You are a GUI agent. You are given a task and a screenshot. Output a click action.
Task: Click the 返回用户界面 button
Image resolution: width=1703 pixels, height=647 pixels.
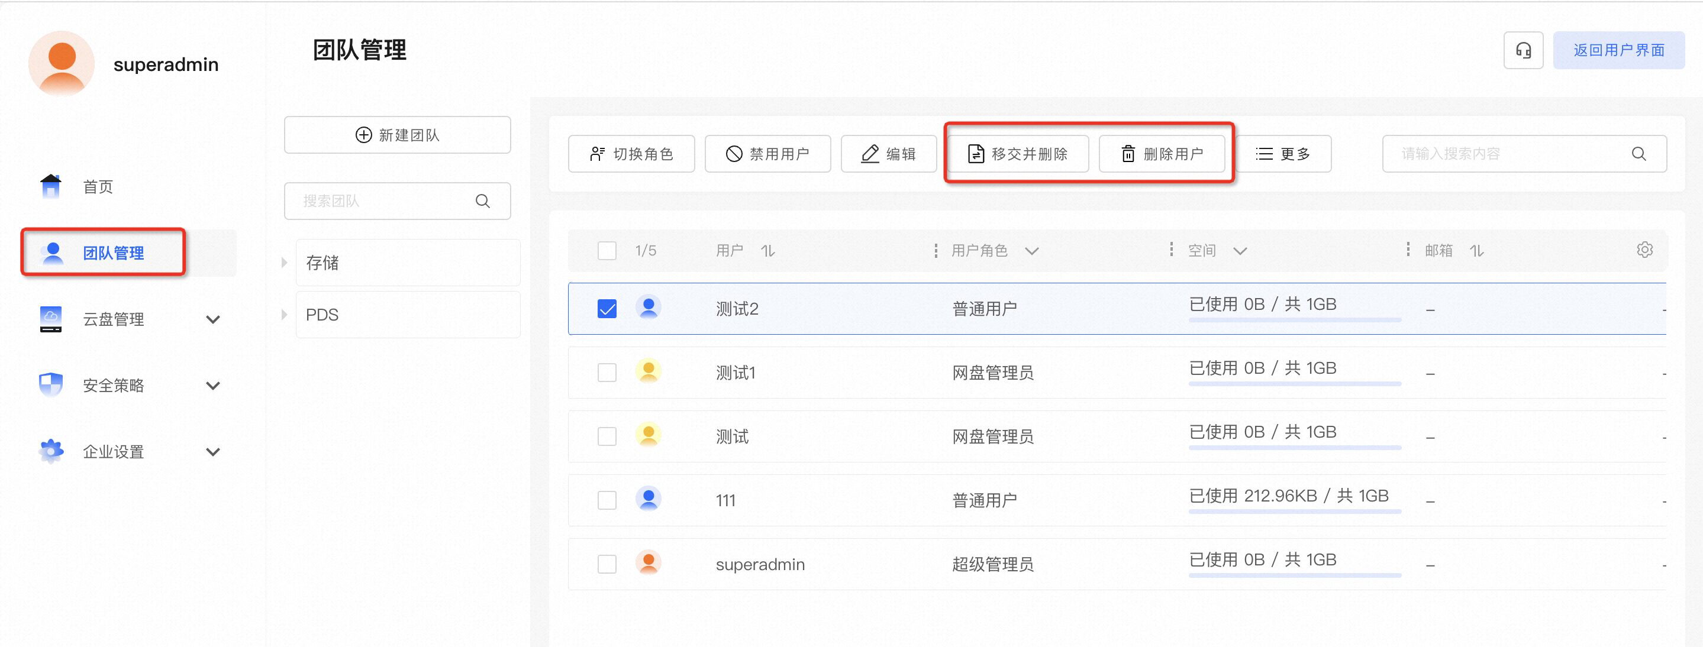tap(1618, 50)
